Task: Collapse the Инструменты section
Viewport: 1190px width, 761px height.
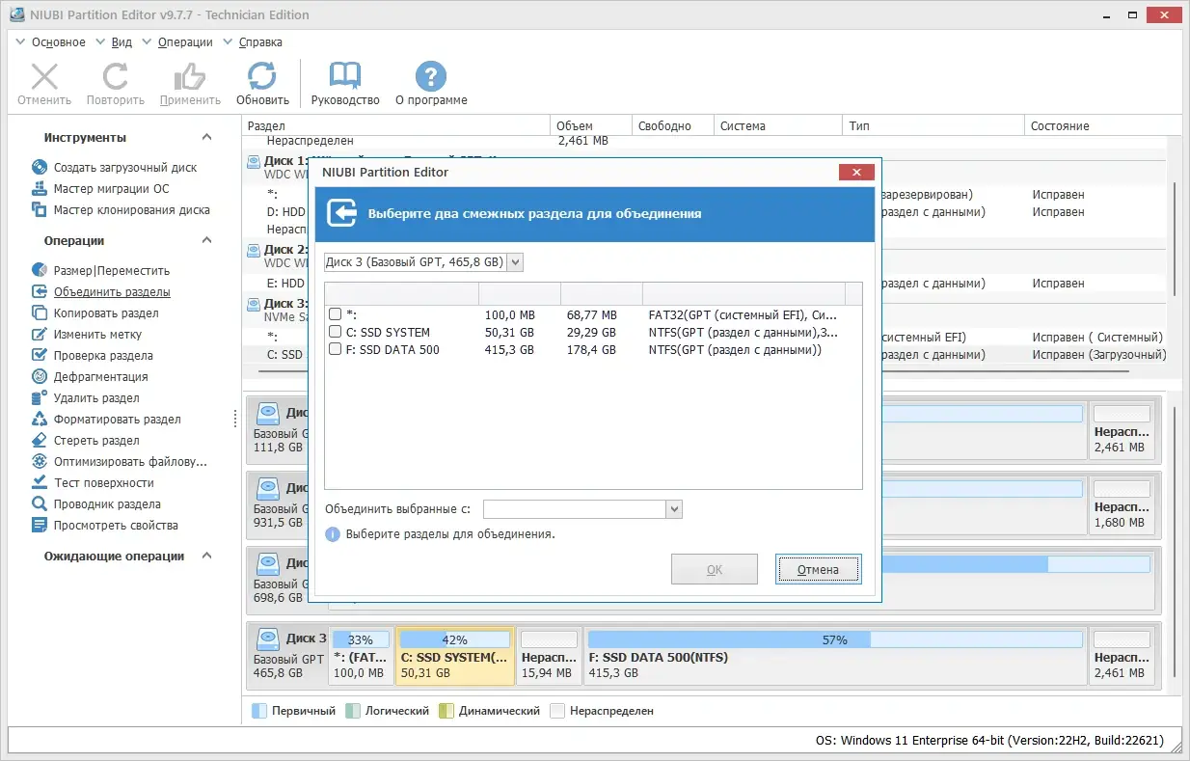Action: point(206,138)
